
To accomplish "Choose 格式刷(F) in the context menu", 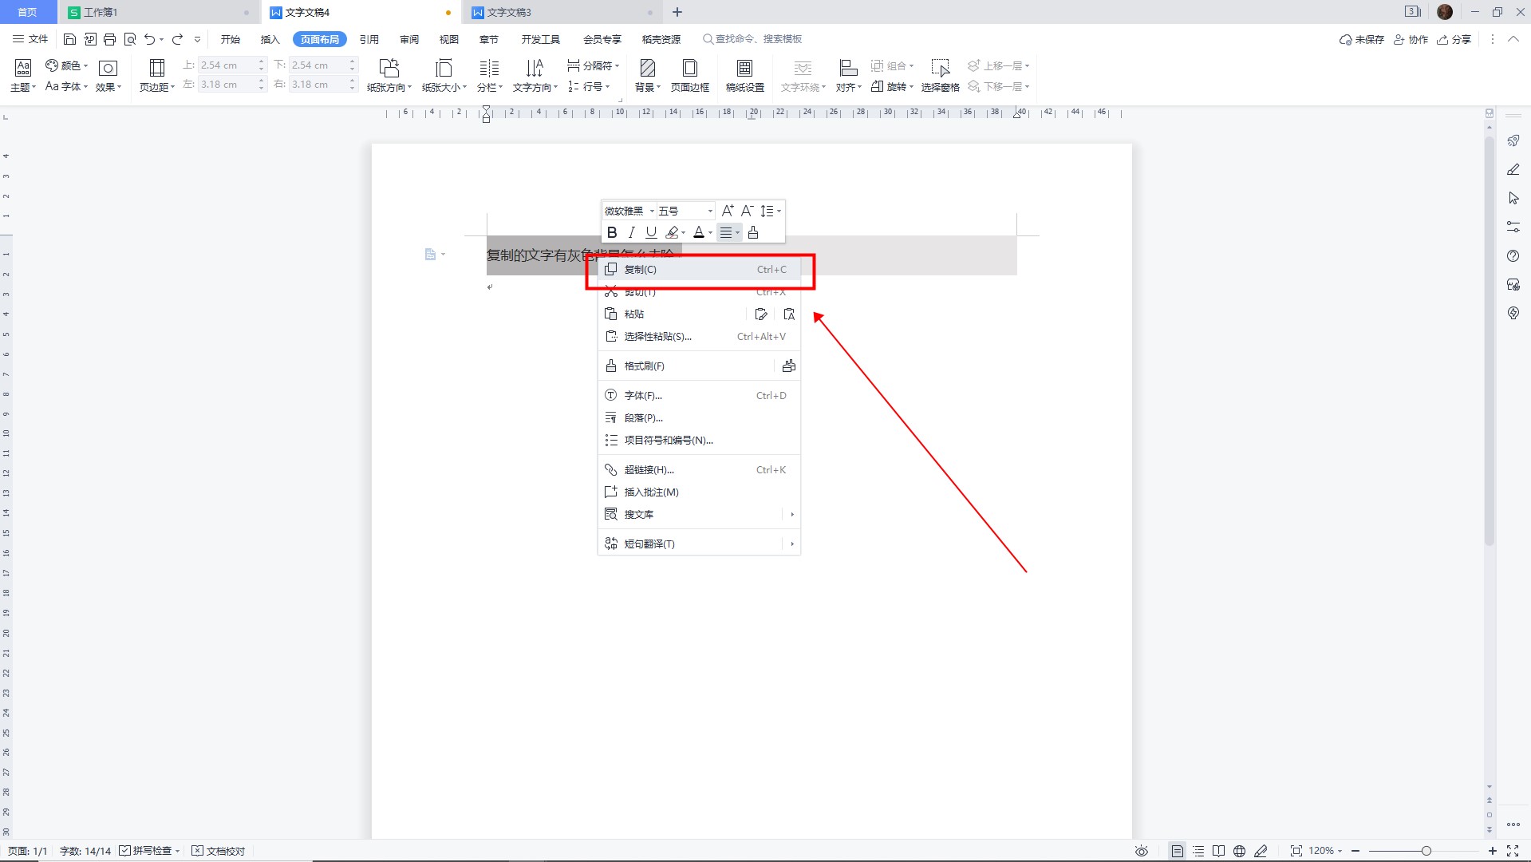I will coord(686,366).
